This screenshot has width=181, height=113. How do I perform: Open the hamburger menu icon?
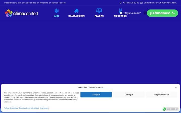click(x=145, y=13)
